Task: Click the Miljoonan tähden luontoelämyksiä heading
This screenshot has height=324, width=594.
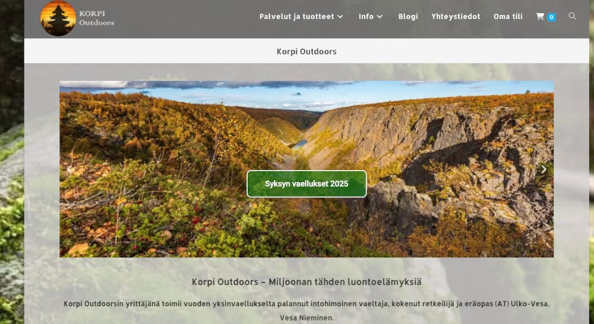Action: click(x=307, y=282)
